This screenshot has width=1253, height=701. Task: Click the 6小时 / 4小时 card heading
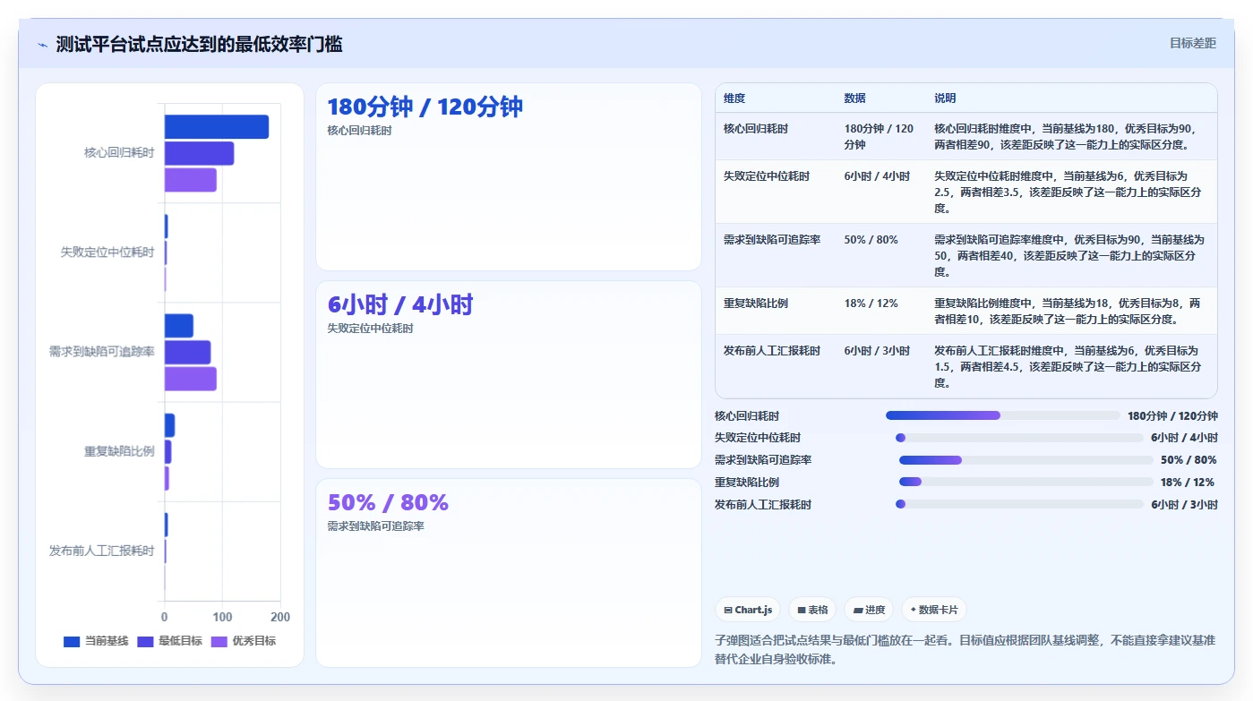pyautogui.click(x=400, y=304)
